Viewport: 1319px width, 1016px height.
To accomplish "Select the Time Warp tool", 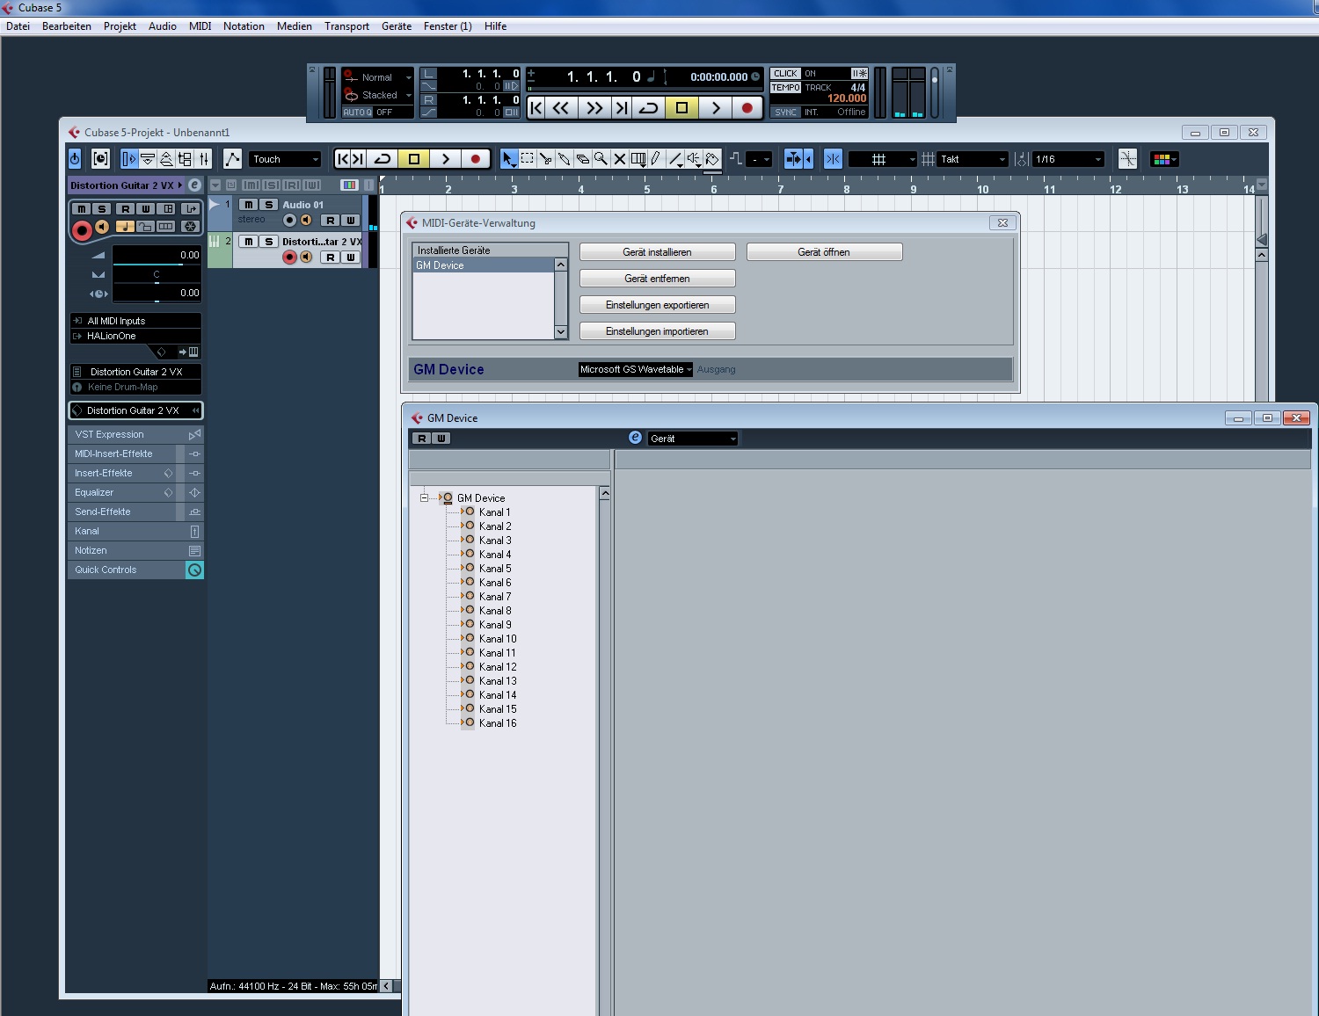I will pos(638,159).
